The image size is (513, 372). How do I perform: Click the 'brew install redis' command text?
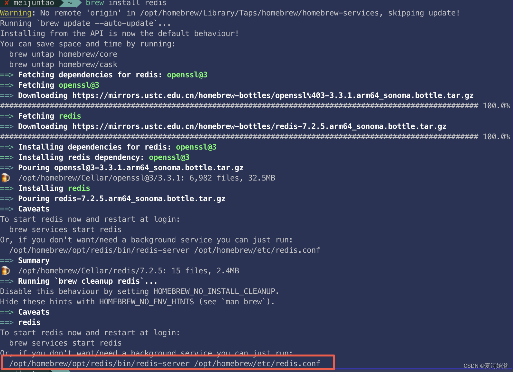(x=126, y=3)
